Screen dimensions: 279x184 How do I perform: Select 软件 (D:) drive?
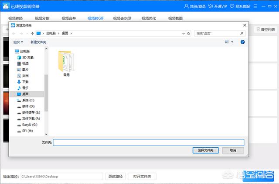(x=26, y=106)
